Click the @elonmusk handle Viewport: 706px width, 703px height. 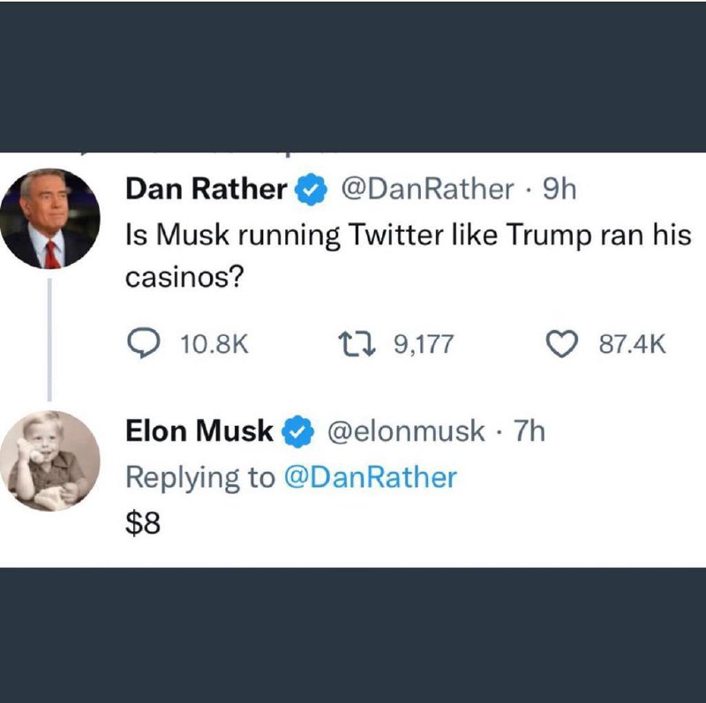tap(406, 431)
